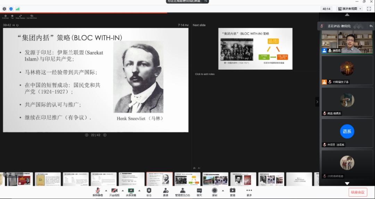
Task: Open the More options menu
Action: (x=249, y=191)
